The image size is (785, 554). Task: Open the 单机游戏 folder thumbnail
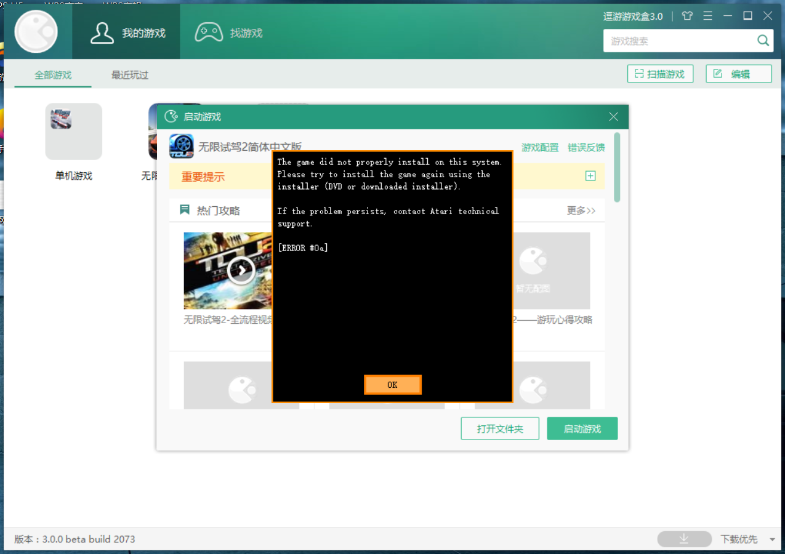[x=74, y=131]
